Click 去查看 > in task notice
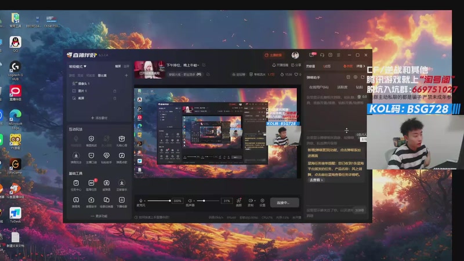The width and height of the screenshot is (464, 261). tap(316, 180)
